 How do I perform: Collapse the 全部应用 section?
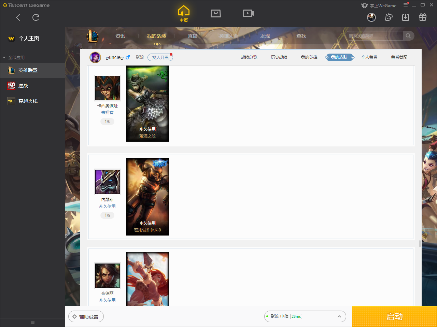[x=14, y=57]
